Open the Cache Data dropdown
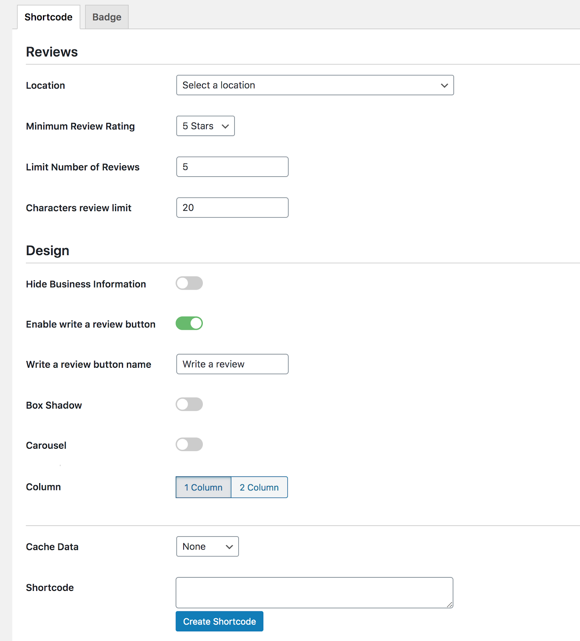Viewport: 580px width, 641px height. [x=207, y=547]
